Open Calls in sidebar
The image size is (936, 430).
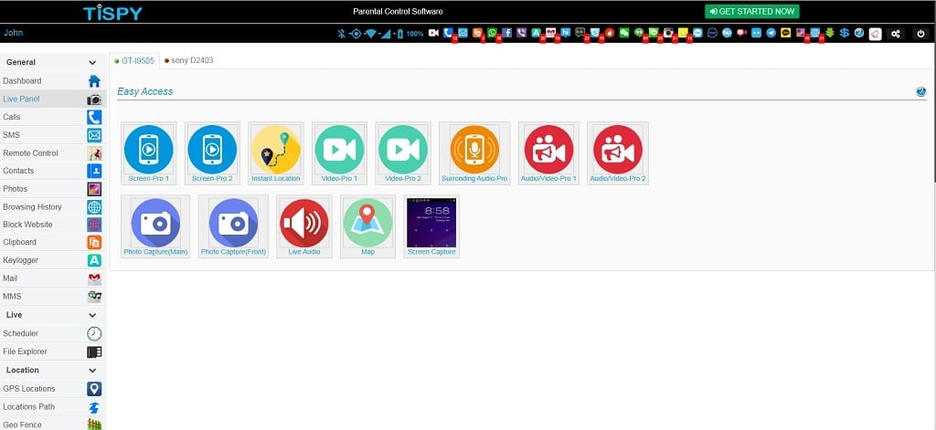click(53, 117)
